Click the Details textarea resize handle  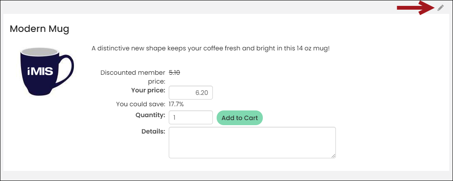tap(333, 156)
